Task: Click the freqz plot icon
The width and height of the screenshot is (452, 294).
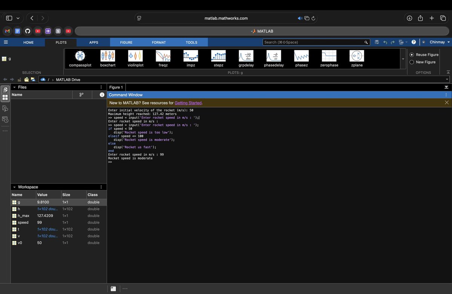Action: tap(163, 58)
